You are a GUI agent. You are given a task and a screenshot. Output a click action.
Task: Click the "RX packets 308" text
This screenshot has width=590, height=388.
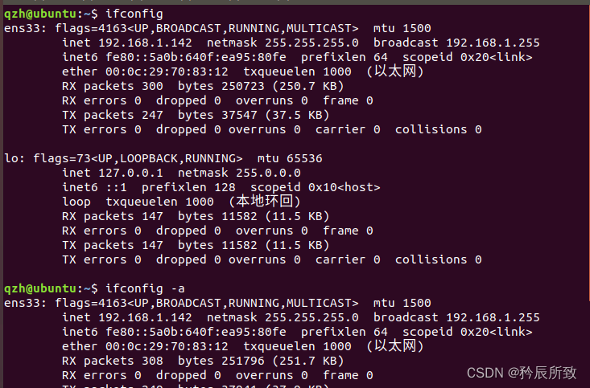point(112,361)
